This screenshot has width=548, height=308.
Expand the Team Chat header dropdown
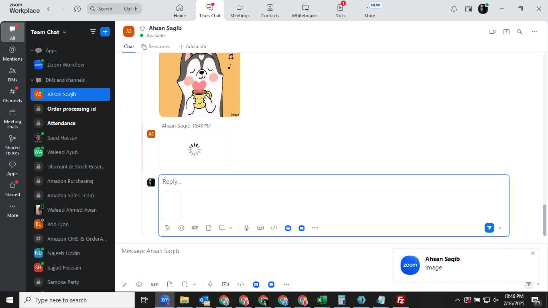click(x=65, y=32)
